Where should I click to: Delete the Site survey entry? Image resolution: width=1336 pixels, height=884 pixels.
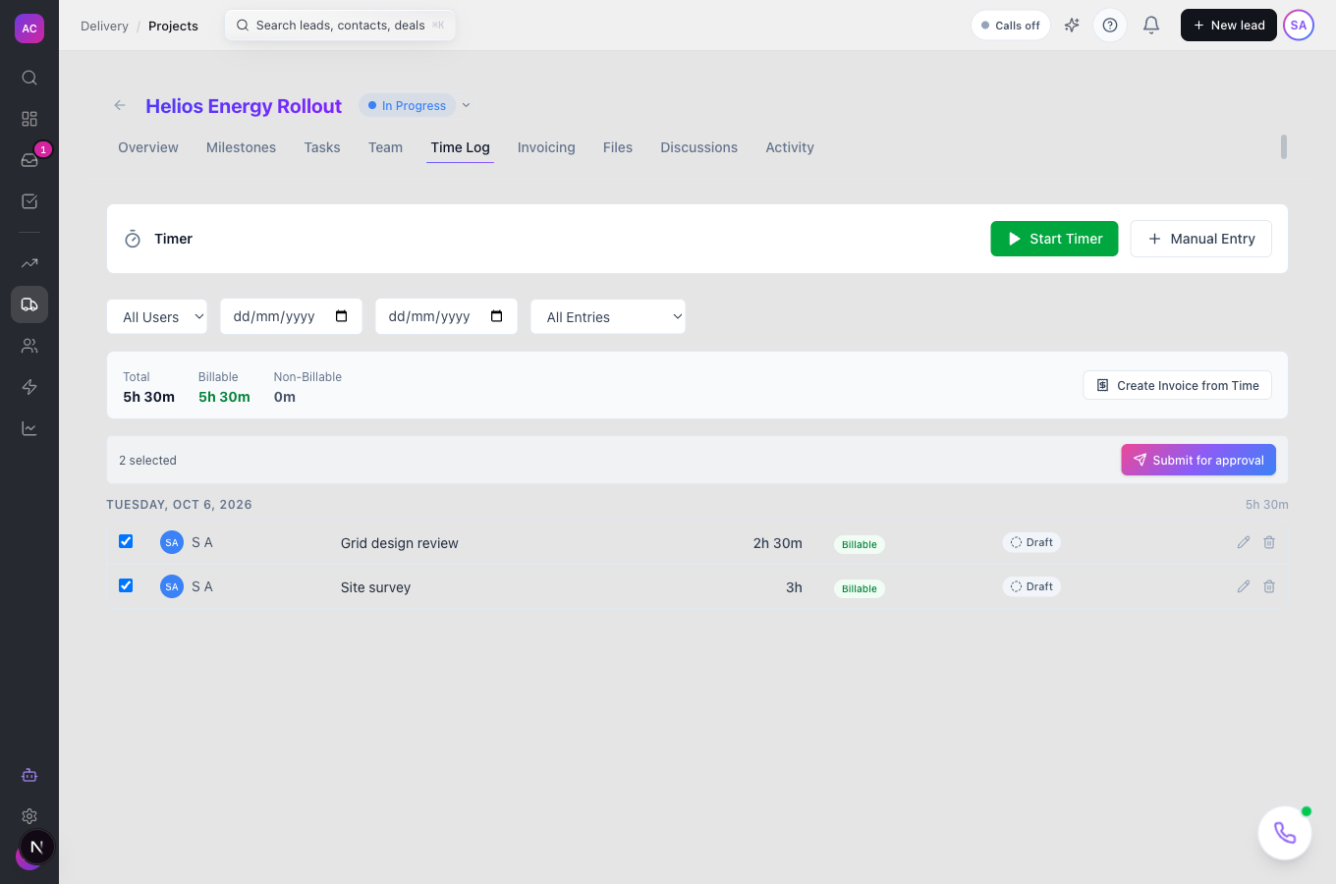1269,586
